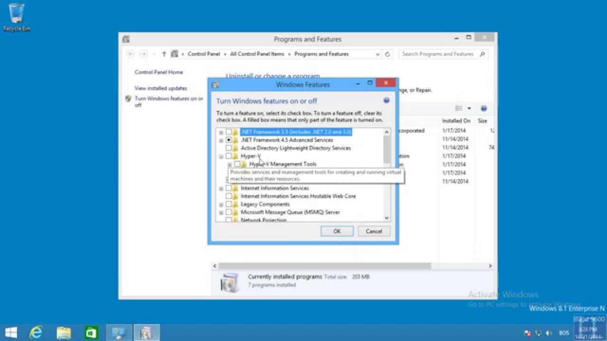Screen dimensions: 607x341
Task: Expand the Internet Information Services node
Action: pyautogui.click(x=221, y=188)
